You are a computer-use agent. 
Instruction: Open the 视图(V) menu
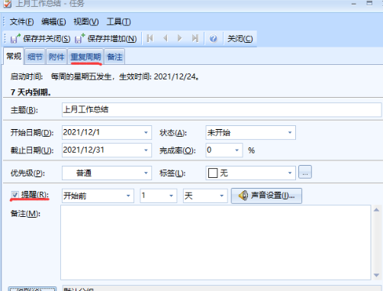86,22
